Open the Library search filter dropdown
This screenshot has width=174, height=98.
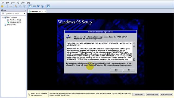pos(25,13)
